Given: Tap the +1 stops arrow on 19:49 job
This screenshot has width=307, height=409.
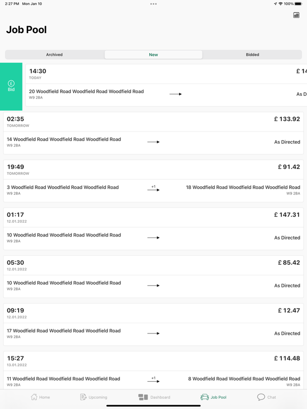Looking at the screenshot, I should click(x=153, y=189).
